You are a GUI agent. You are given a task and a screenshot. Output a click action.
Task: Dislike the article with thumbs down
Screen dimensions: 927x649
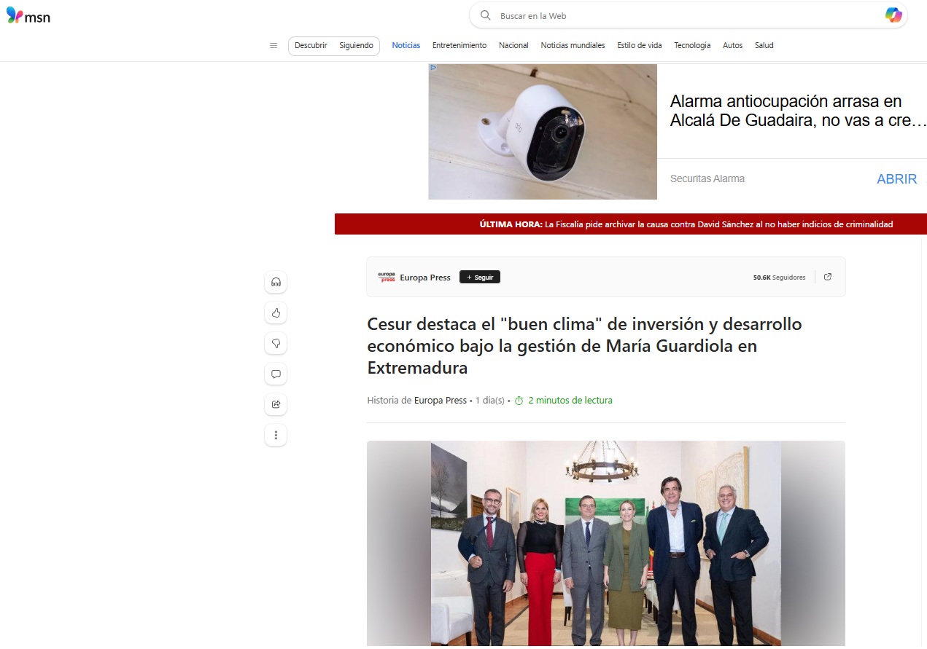click(x=276, y=343)
